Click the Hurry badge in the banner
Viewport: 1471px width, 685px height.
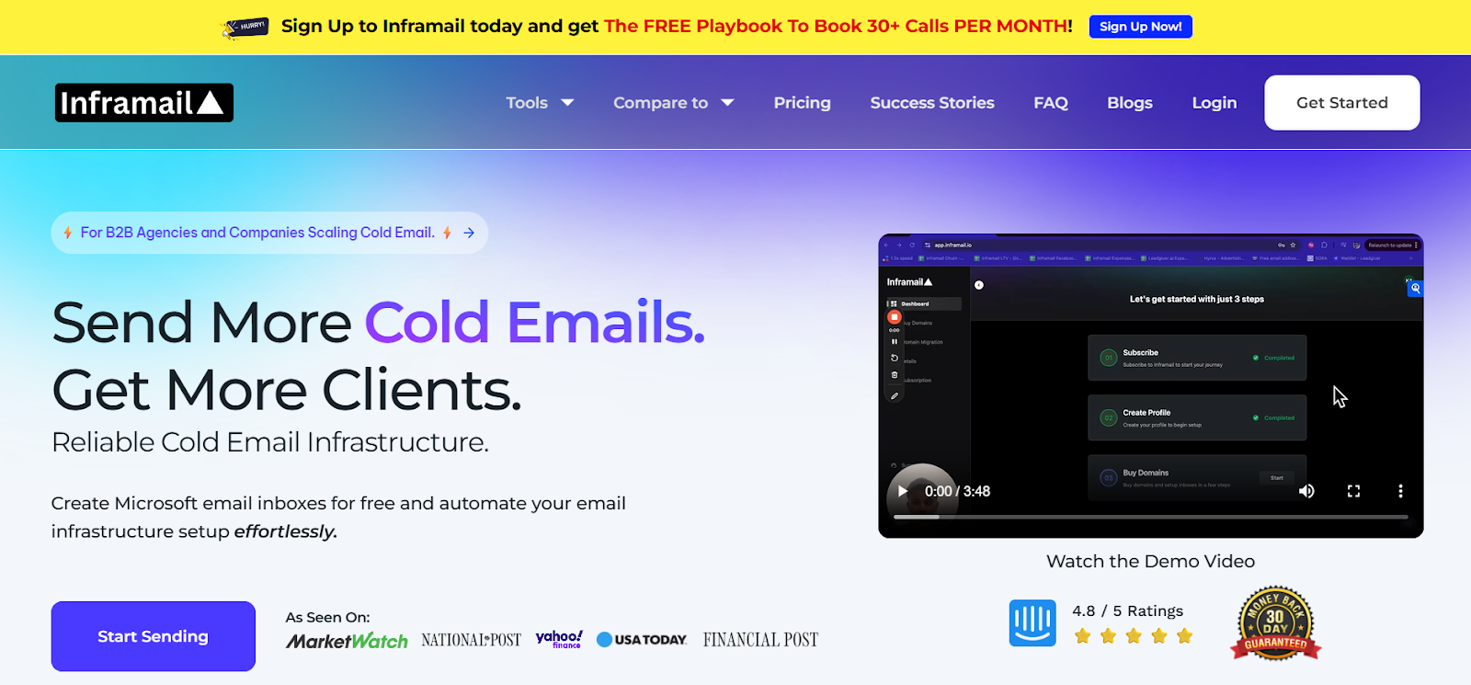(x=245, y=28)
